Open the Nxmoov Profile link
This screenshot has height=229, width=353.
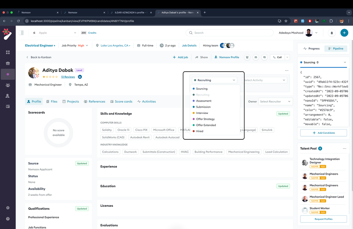tap(227, 57)
